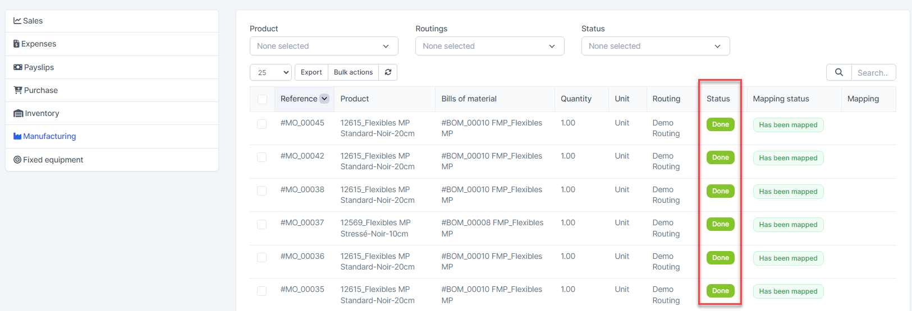Screen dimensions: 912x311
Task: Open the Status filter dropdown
Action: (655, 46)
